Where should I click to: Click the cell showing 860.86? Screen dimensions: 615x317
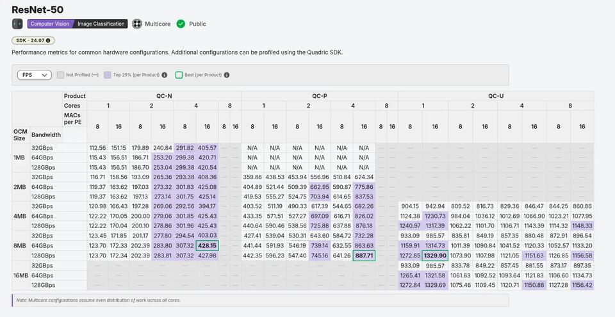pyautogui.click(x=582, y=206)
